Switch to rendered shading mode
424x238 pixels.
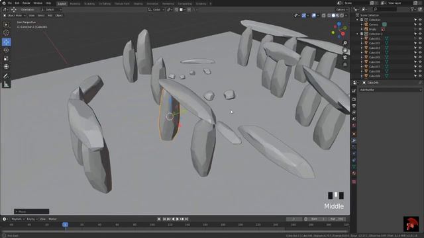(x=342, y=16)
